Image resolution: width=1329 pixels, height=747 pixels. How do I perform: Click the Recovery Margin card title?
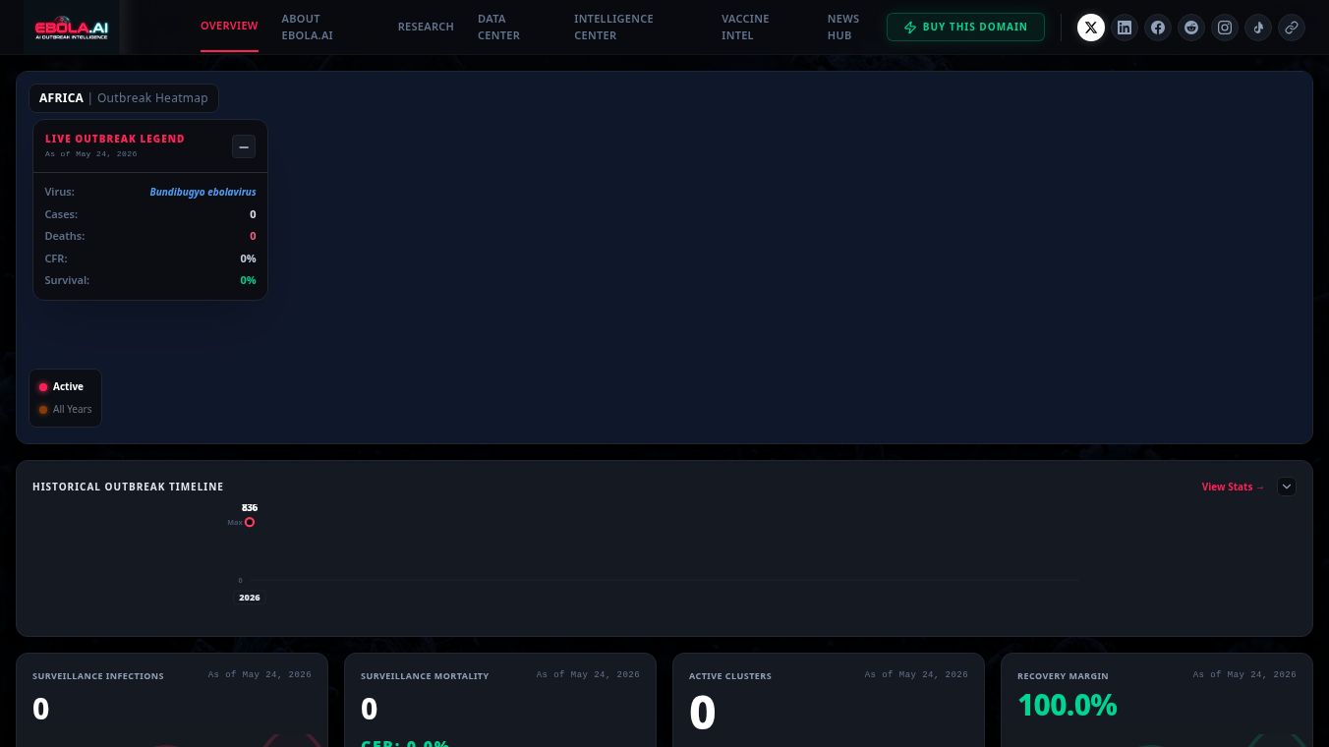[1063, 676]
